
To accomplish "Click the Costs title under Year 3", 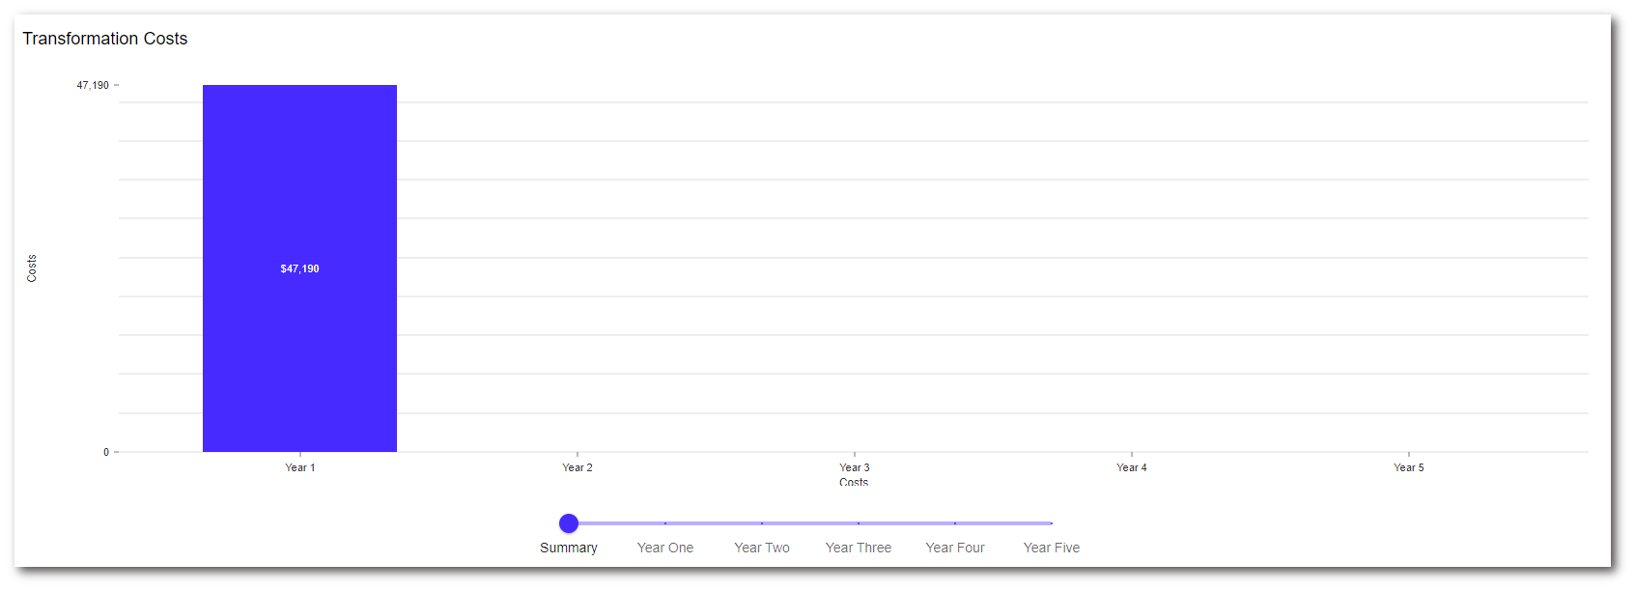I will (x=854, y=482).
